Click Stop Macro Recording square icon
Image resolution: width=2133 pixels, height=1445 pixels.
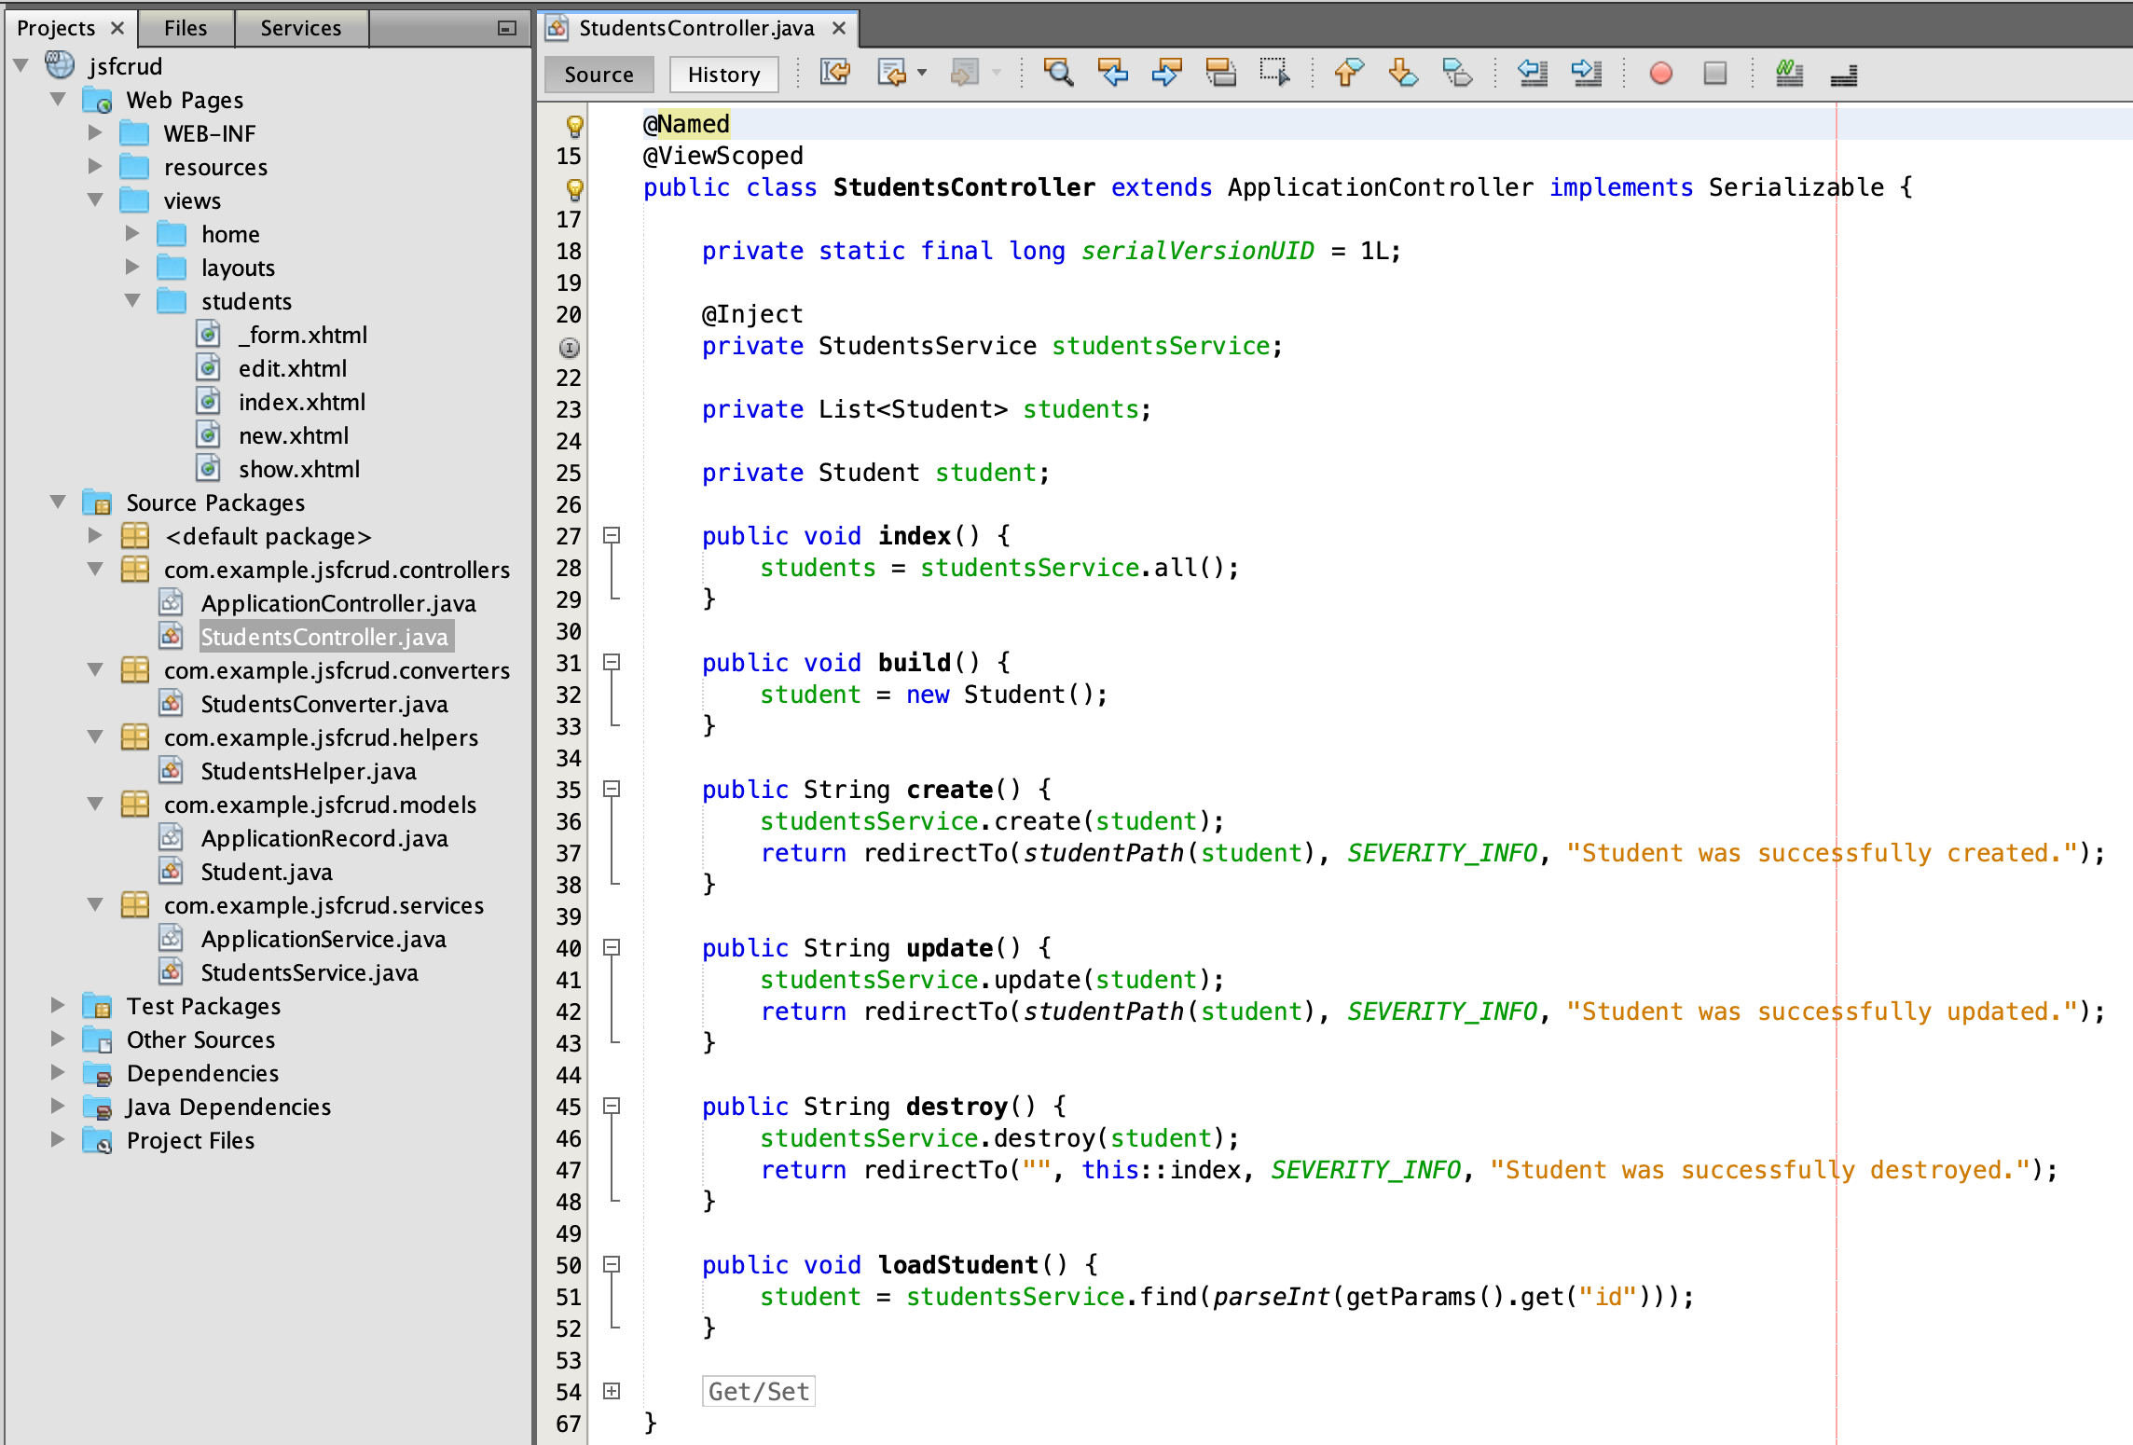1714,73
